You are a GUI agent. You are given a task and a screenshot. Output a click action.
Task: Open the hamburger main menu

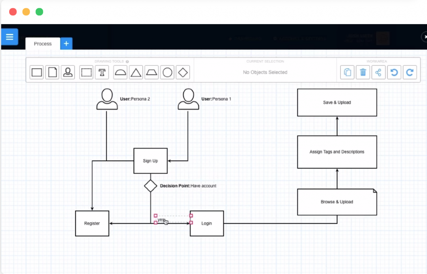10,37
